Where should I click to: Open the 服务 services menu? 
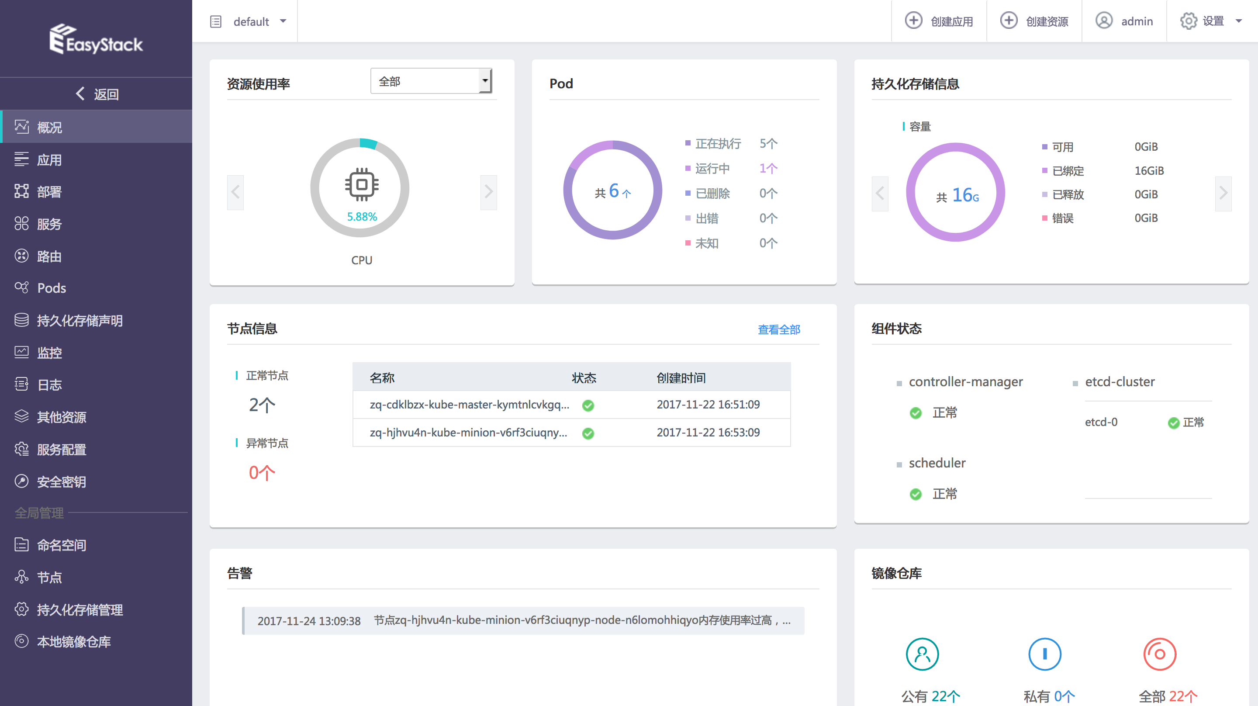point(97,224)
